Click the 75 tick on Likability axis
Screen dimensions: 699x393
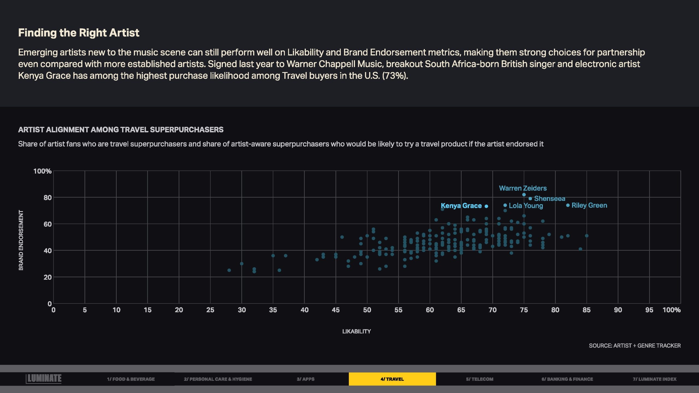tap(524, 310)
